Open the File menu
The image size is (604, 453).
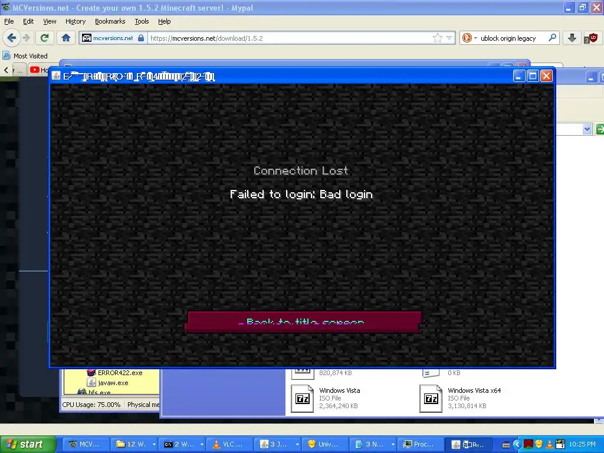coord(9,21)
